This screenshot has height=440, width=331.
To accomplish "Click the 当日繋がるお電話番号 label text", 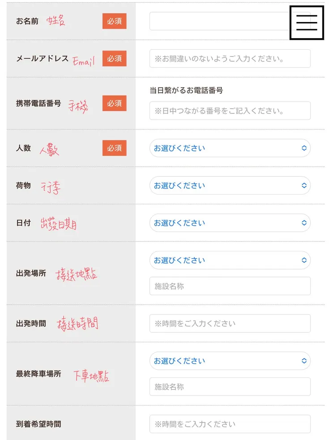I will tap(186, 91).
